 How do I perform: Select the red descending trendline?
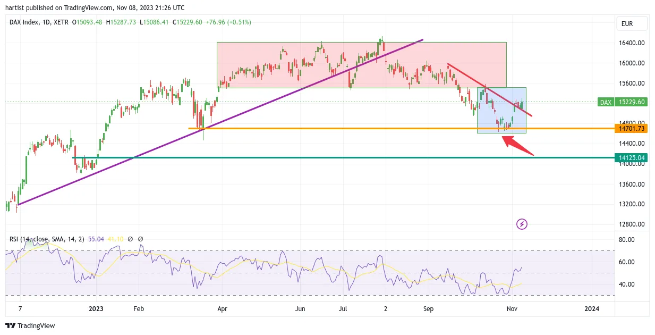pyautogui.click(x=490, y=89)
